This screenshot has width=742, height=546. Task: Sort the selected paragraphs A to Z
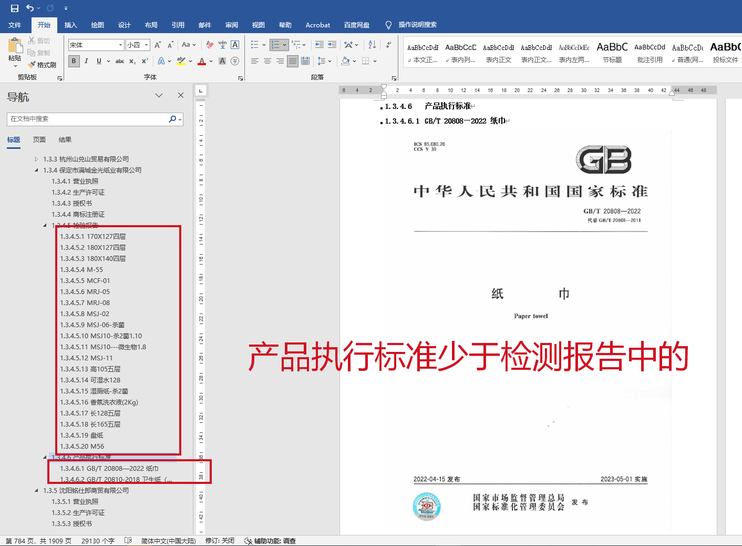point(372,45)
